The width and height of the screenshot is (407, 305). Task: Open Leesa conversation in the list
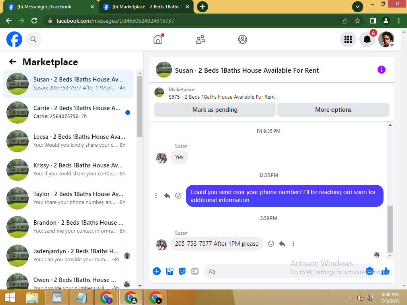click(68, 141)
